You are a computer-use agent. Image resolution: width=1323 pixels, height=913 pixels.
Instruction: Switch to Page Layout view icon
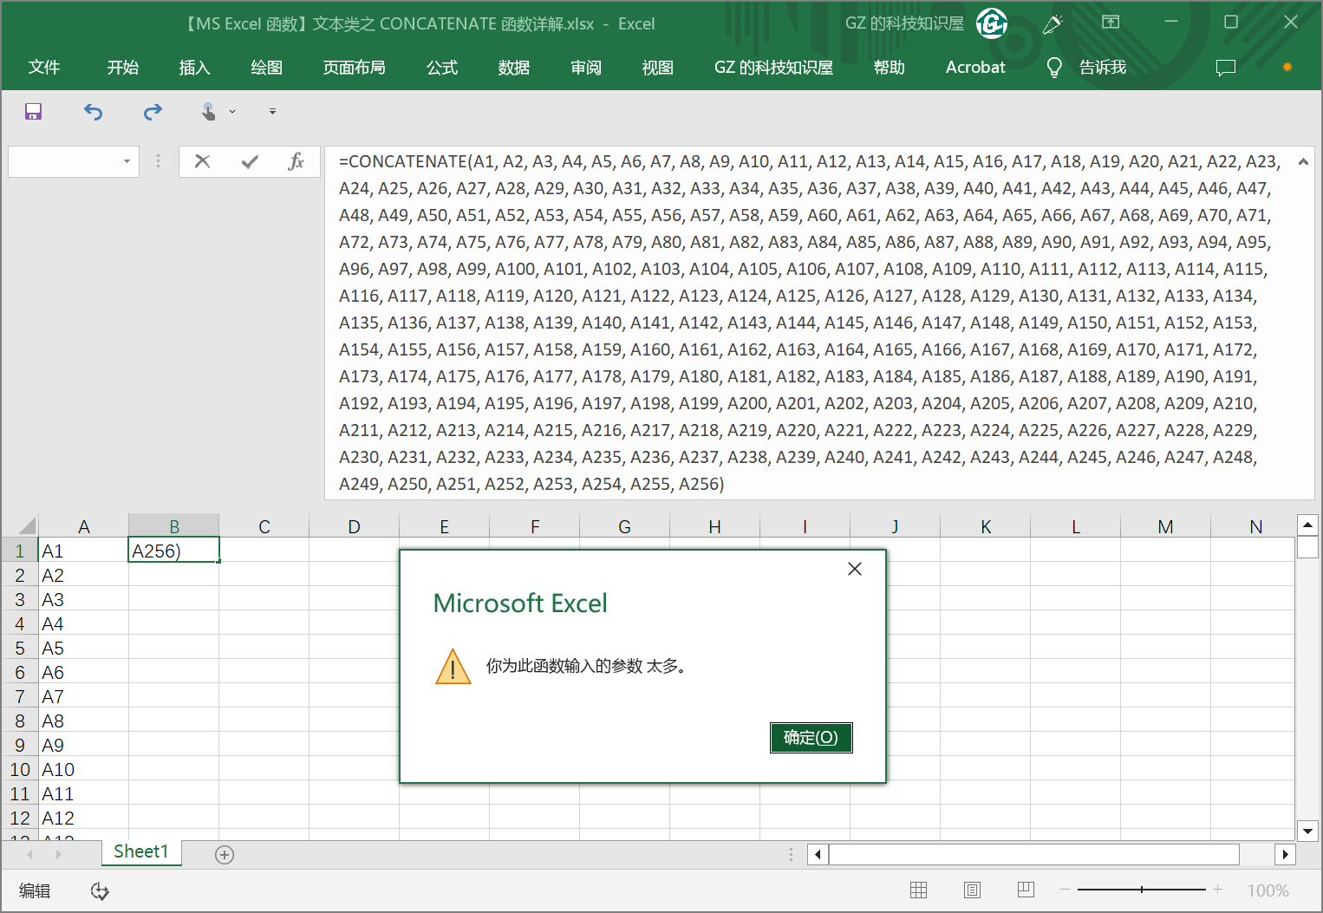972,890
